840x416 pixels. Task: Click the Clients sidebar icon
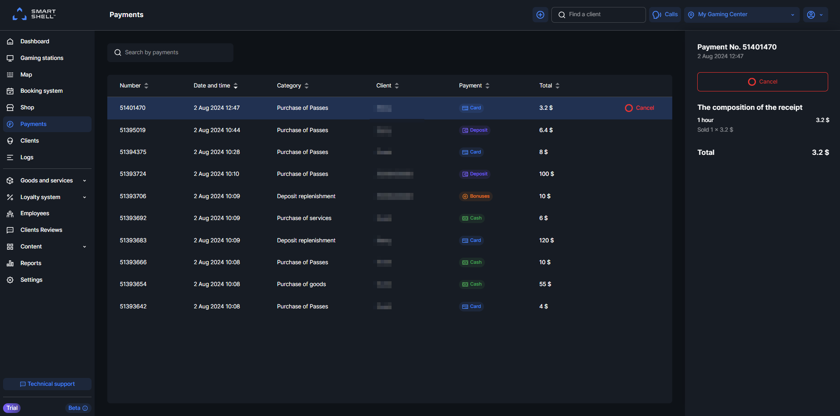click(x=10, y=141)
